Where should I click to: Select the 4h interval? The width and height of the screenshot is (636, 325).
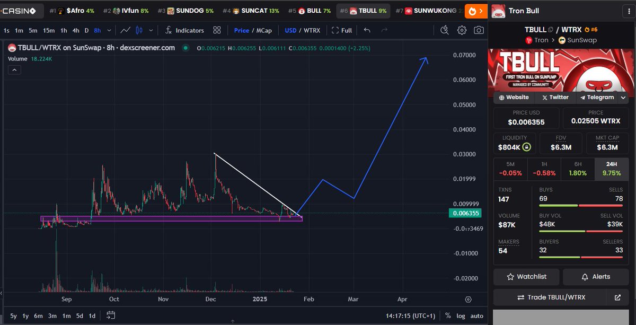76,30
